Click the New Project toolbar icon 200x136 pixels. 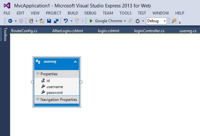coord(31,21)
